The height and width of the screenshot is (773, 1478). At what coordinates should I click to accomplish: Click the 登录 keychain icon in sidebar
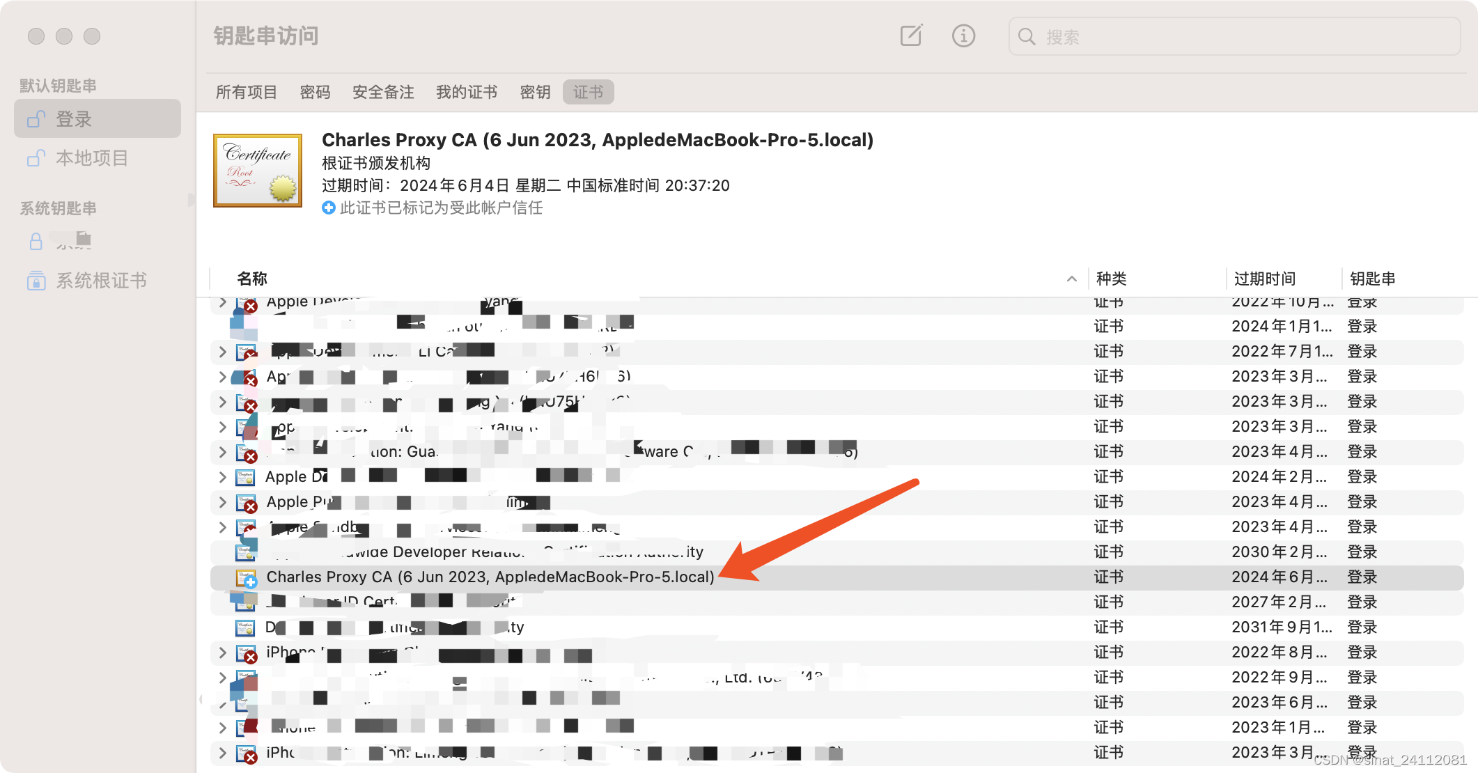[36, 119]
